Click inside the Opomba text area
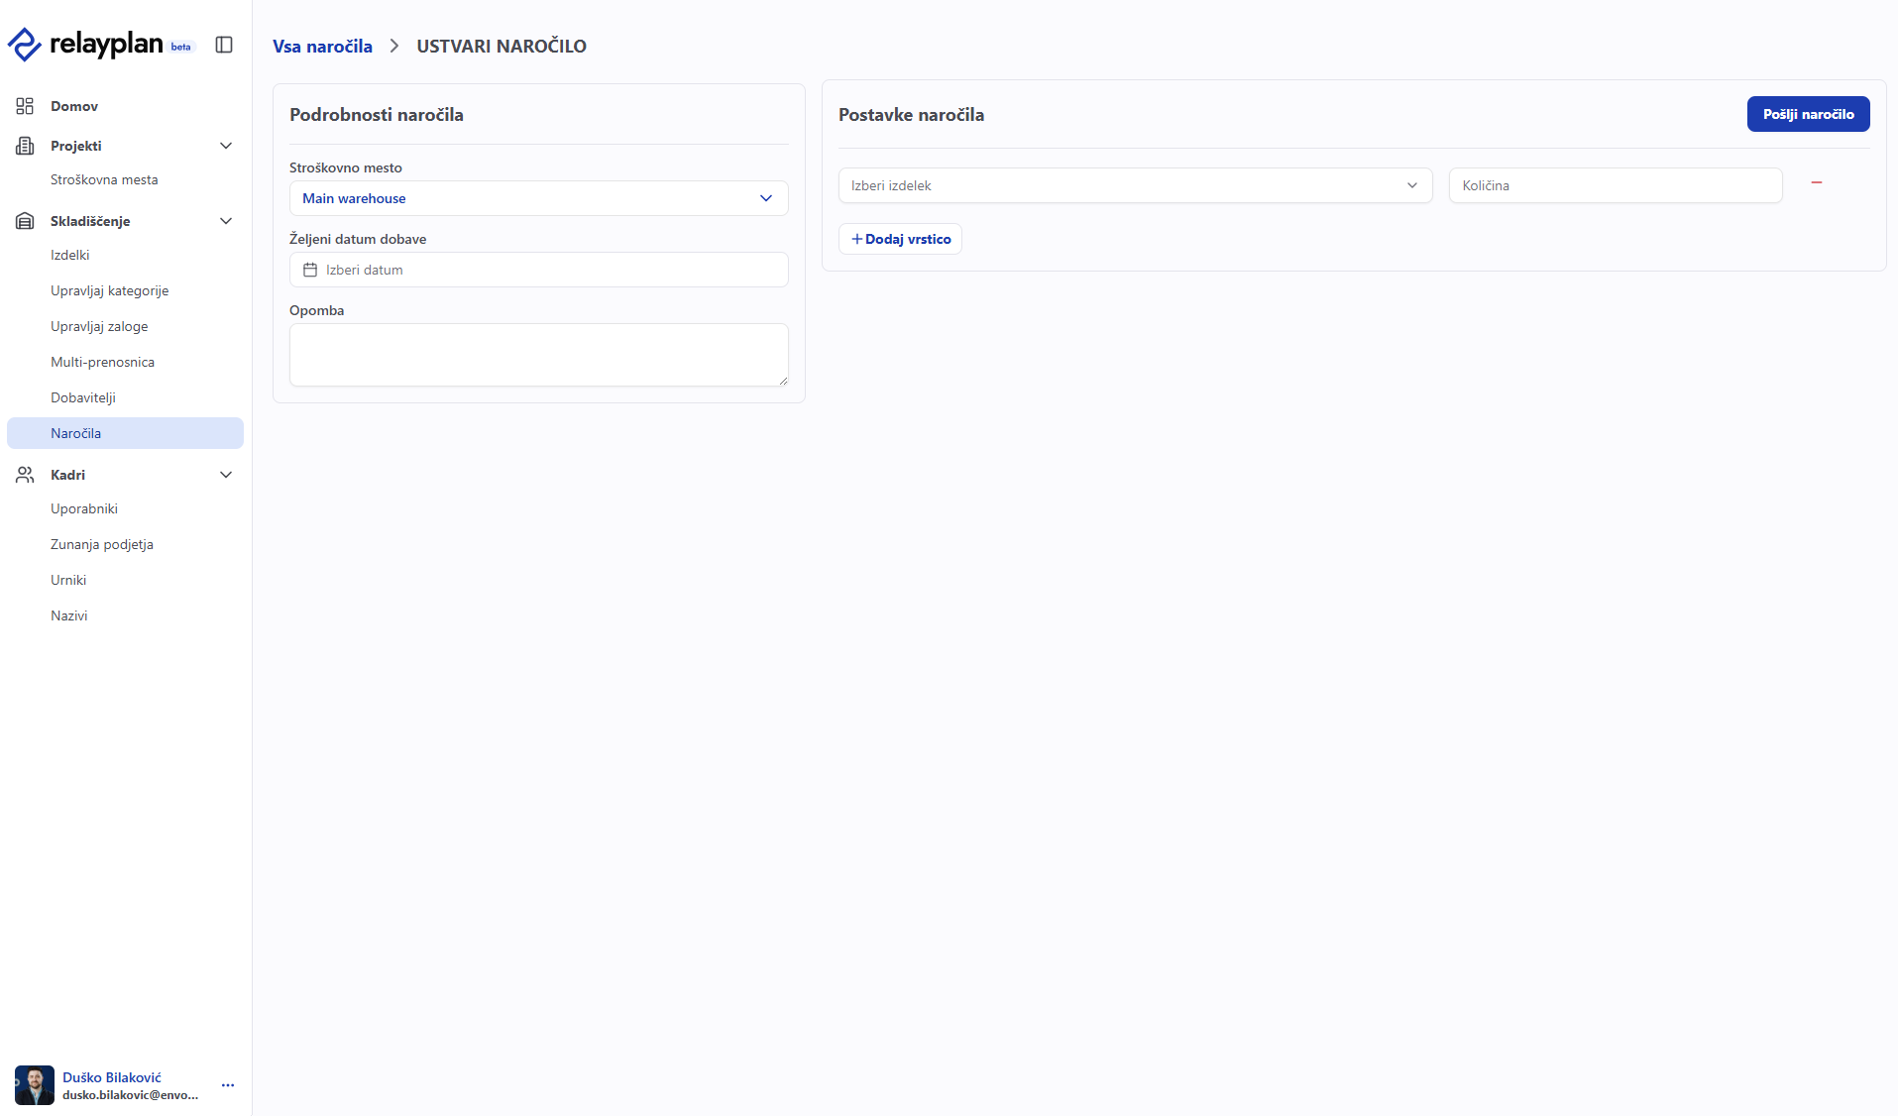The height and width of the screenshot is (1116, 1898). pyautogui.click(x=539, y=355)
